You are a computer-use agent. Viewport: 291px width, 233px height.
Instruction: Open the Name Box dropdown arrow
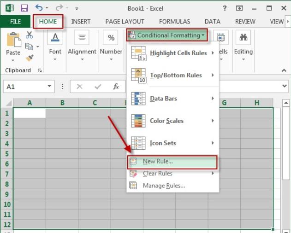pos(49,86)
